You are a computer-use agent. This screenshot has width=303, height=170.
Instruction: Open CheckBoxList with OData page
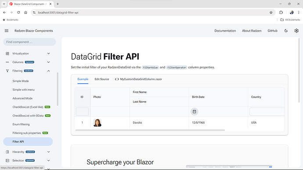click(x=28, y=116)
